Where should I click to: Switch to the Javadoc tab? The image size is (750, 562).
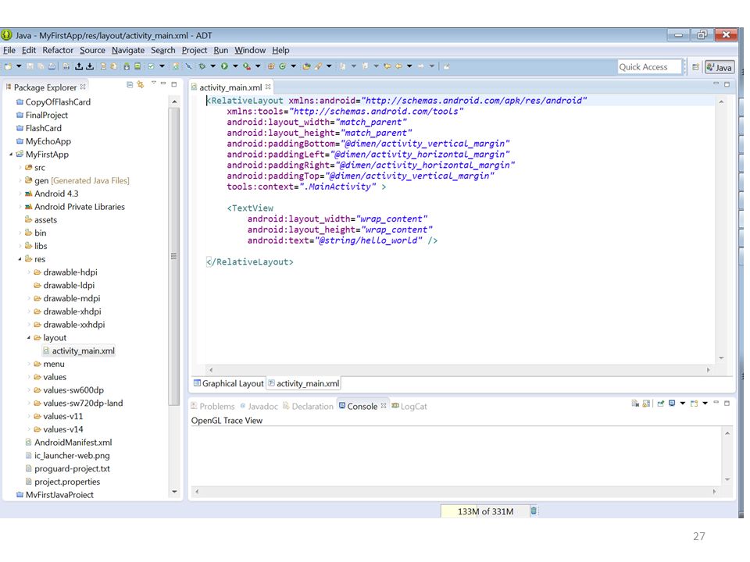click(259, 406)
